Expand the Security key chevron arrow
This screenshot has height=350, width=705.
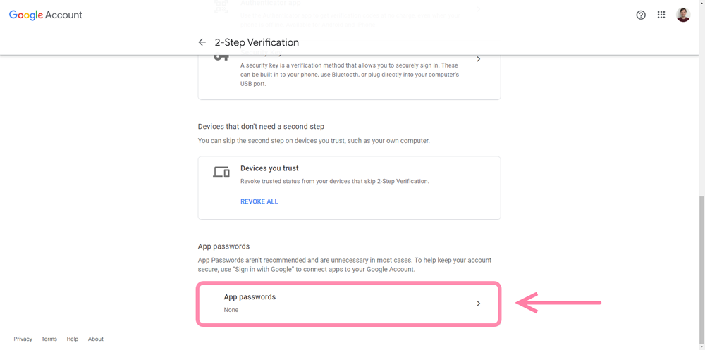tap(479, 59)
